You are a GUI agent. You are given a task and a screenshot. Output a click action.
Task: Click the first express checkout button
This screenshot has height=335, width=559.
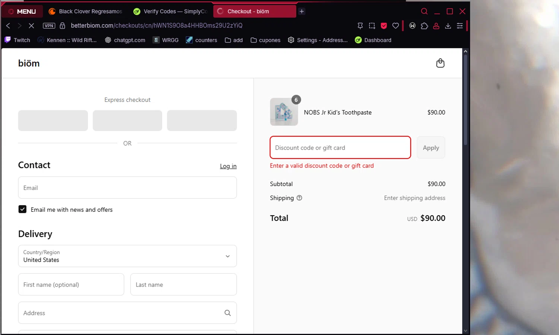(53, 121)
